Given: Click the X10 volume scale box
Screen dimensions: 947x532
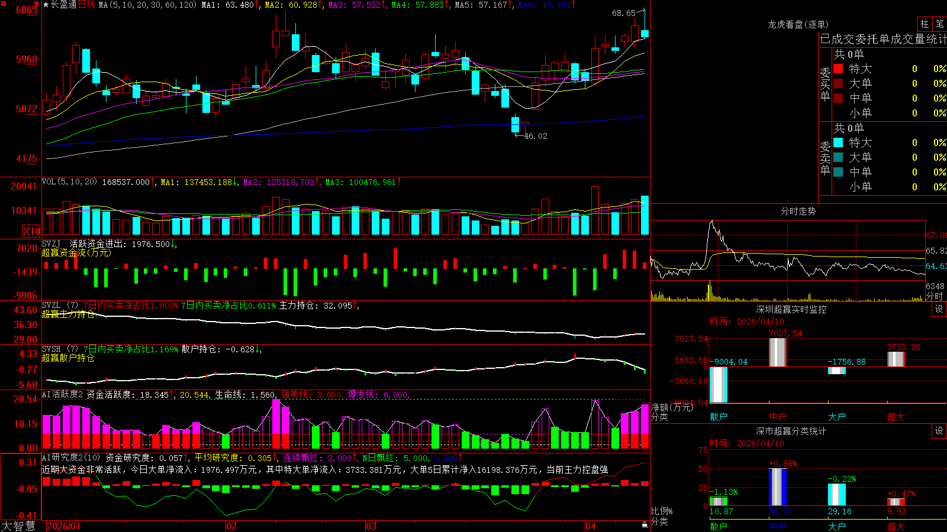Looking at the screenshot, I should pos(31,231).
